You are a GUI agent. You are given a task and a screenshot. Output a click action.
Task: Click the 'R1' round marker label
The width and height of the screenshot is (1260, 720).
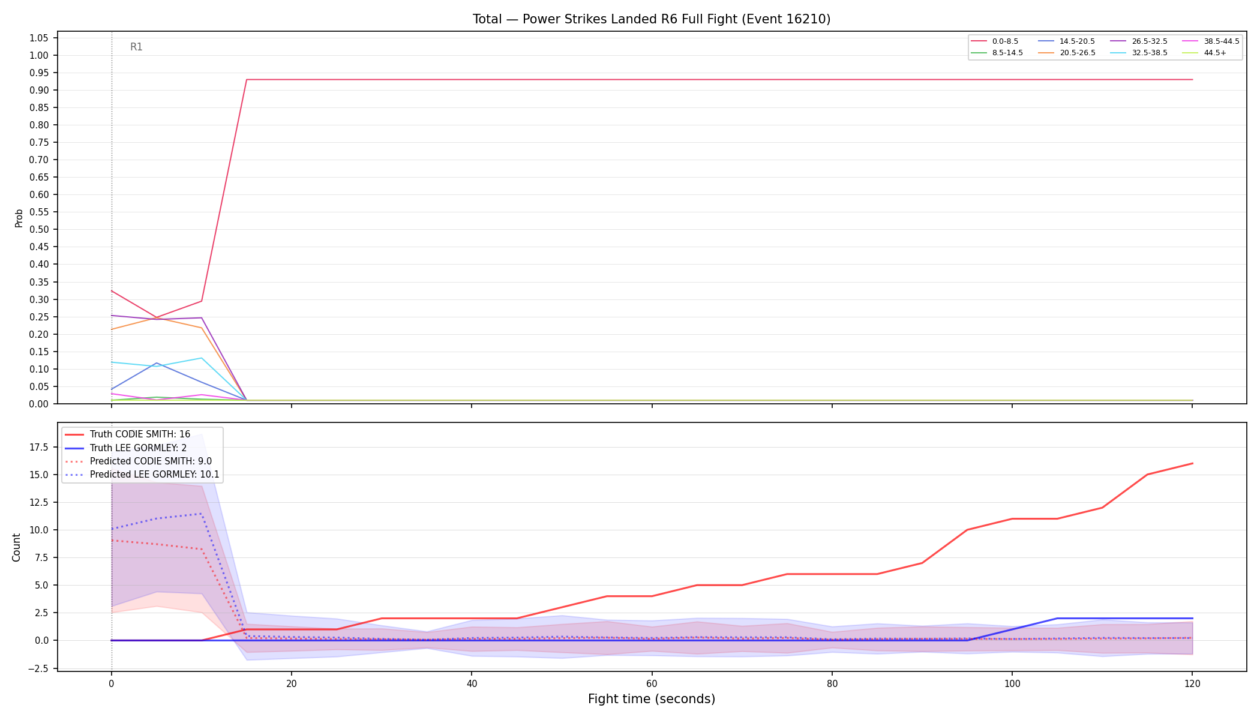[x=136, y=47]
